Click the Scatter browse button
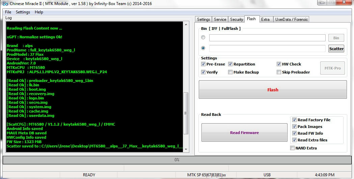The image size is (354, 179). (x=336, y=48)
